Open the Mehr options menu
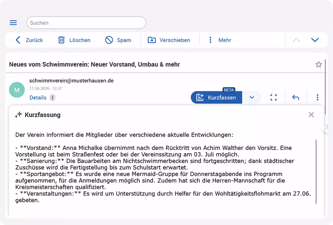Screen dimensions: 333x225 click(x=220, y=40)
